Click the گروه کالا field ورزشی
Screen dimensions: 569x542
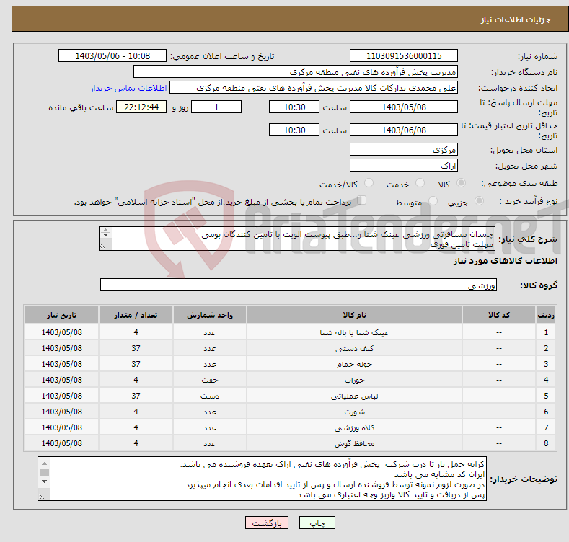point(299,285)
